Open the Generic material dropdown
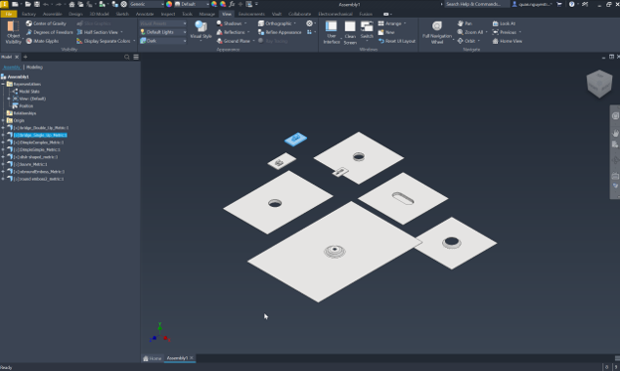This screenshot has width=620, height=371. point(146,4)
